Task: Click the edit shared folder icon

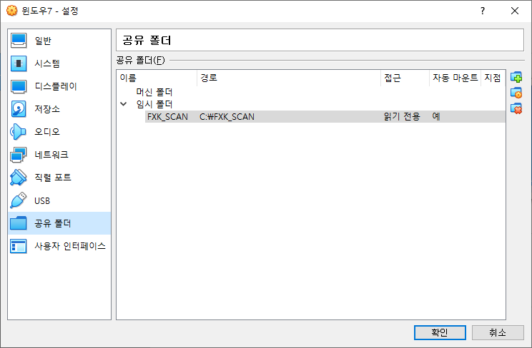Action: [x=516, y=93]
